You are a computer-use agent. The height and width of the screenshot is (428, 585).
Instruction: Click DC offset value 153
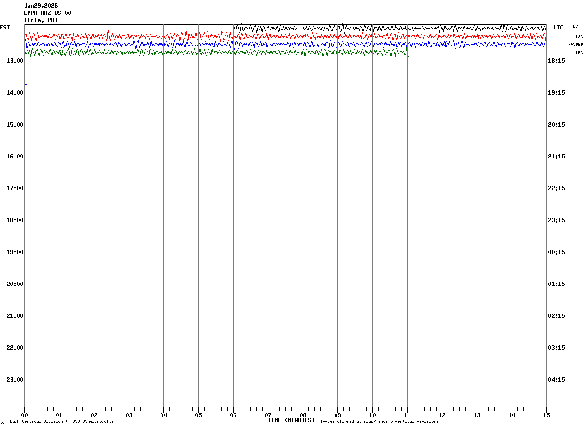coord(579,53)
